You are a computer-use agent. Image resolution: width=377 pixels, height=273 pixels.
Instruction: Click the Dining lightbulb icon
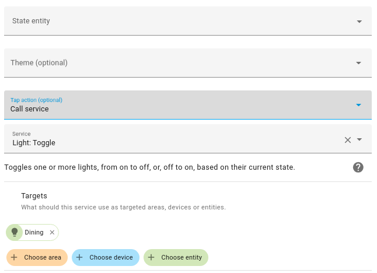click(x=15, y=232)
